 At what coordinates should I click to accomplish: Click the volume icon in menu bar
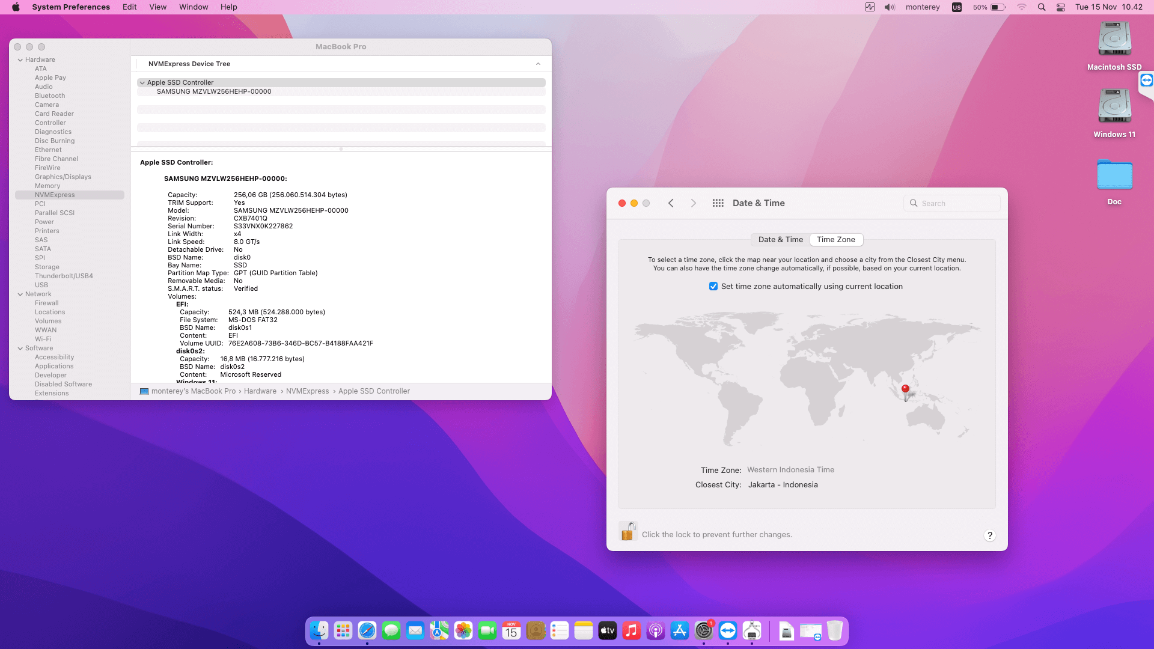coord(890,7)
